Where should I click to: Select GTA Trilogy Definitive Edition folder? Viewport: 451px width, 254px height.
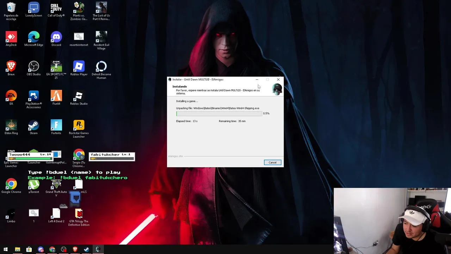coord(79,217)
